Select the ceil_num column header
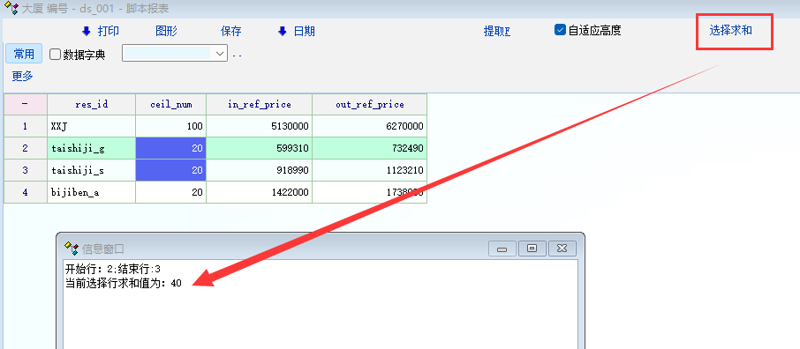The height and width of the screenshot is (349, 800). pyautogui.click(x=171, y=105)
